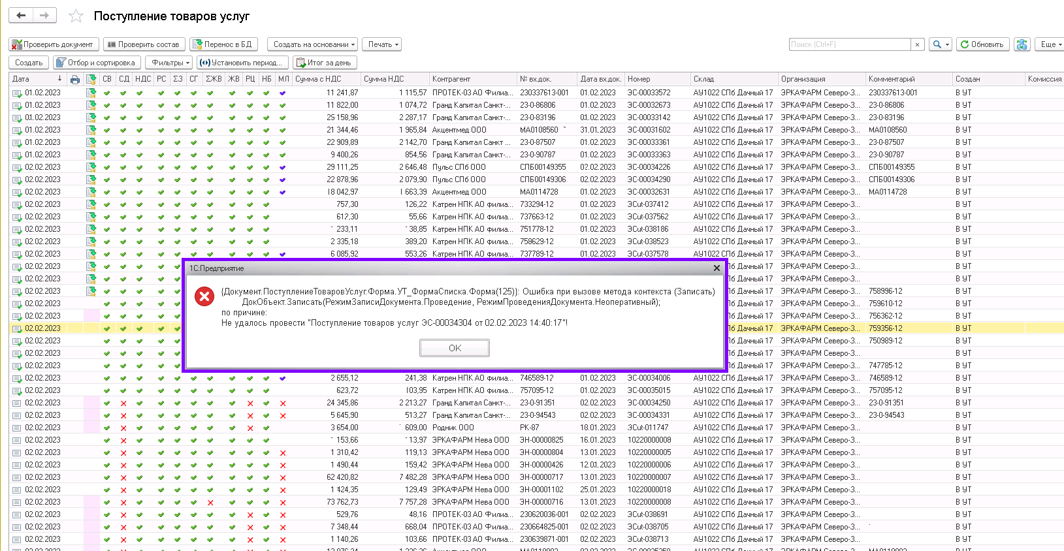The image size is (1064, 551).
Task: Open Отбор и сортировка filter settings
Action: [96, 63]
